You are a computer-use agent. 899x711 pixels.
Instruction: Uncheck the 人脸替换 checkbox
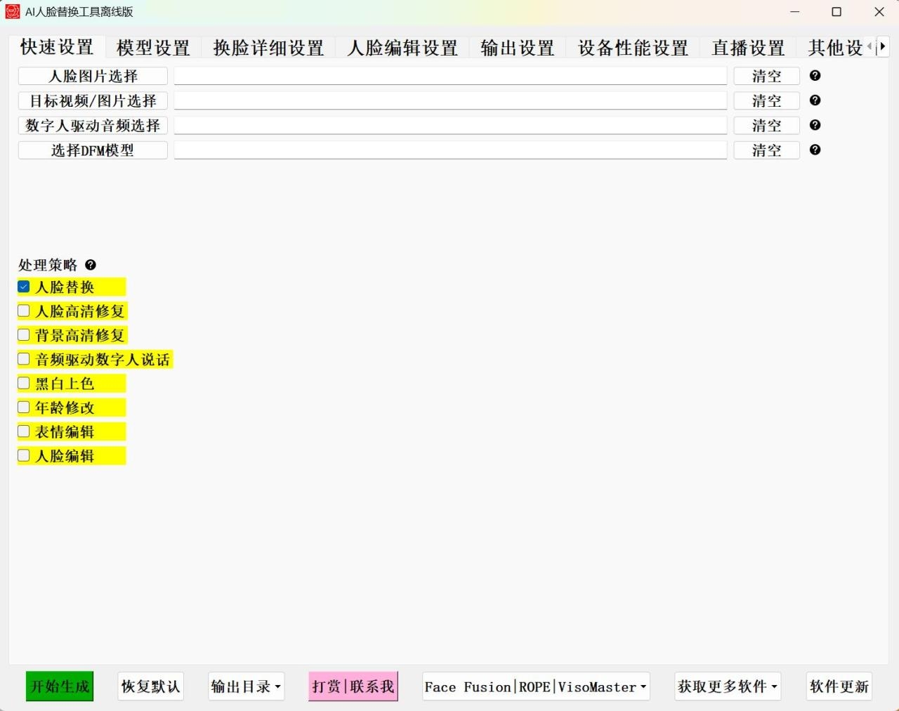tap(24, 287)
